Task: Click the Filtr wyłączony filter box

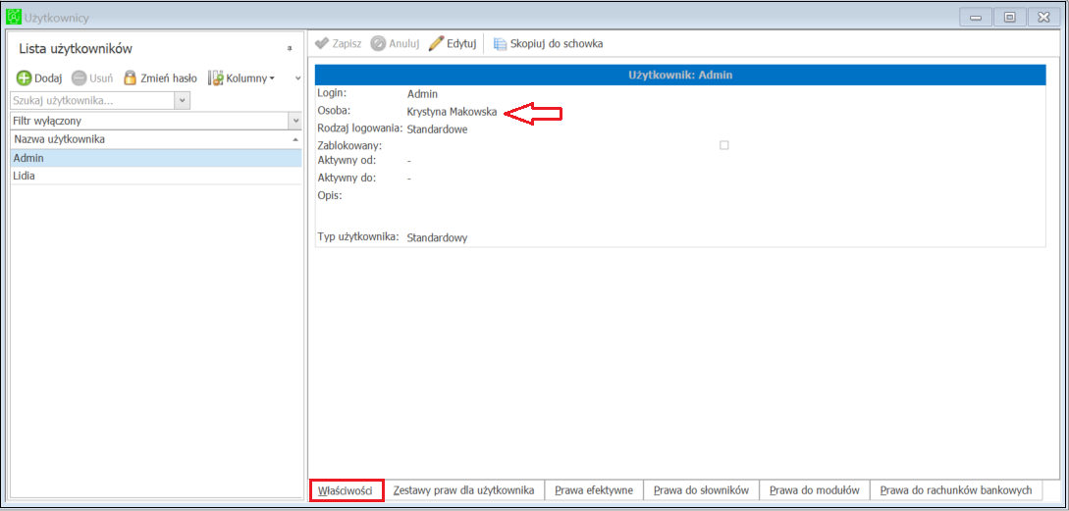Action: pyautogui.click(x=149, y=121)
